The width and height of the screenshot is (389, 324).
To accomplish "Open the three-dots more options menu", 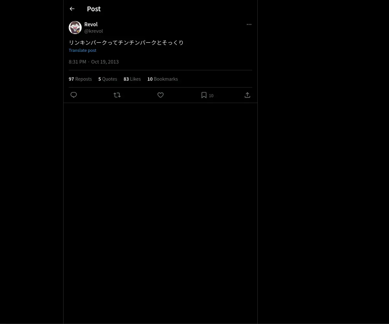I will pos(249,24).
